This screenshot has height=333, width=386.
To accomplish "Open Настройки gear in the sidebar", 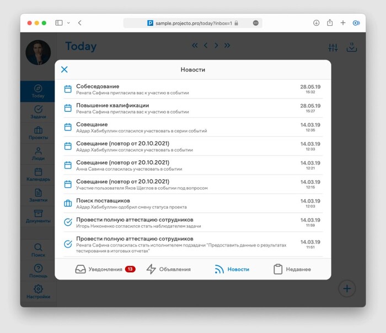I will (x=38, y=291).
